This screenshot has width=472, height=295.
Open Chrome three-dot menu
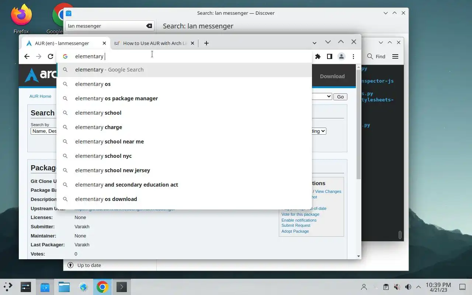353,56
